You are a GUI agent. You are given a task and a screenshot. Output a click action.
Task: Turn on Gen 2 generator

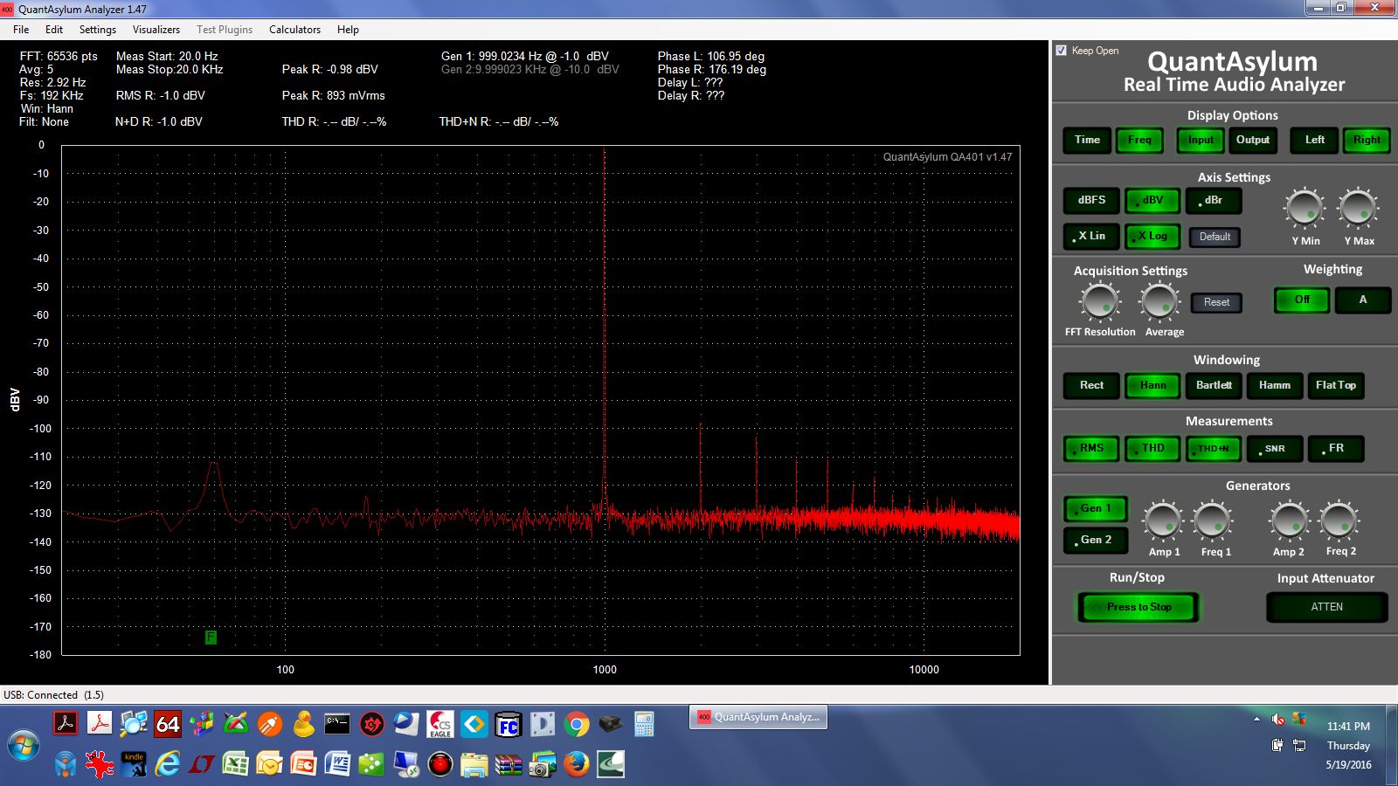1096,540
